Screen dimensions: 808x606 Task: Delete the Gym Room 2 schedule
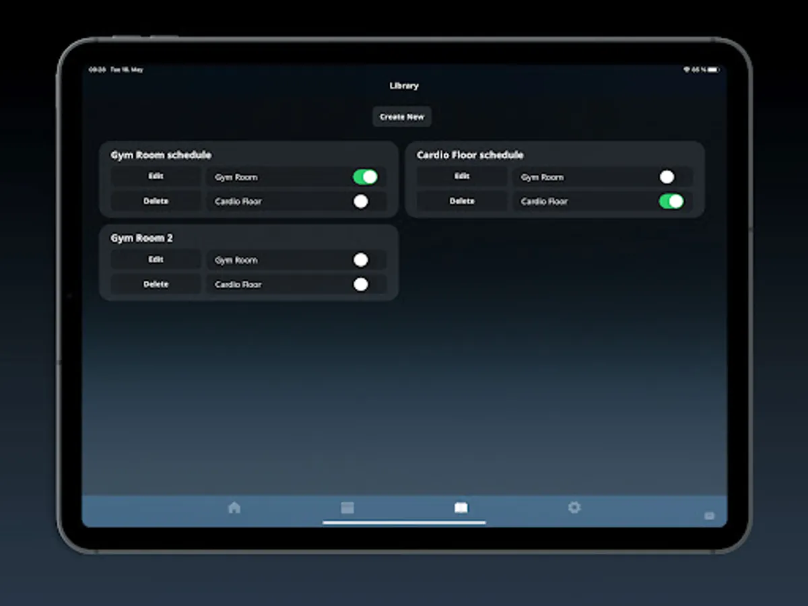pos(156,284)
